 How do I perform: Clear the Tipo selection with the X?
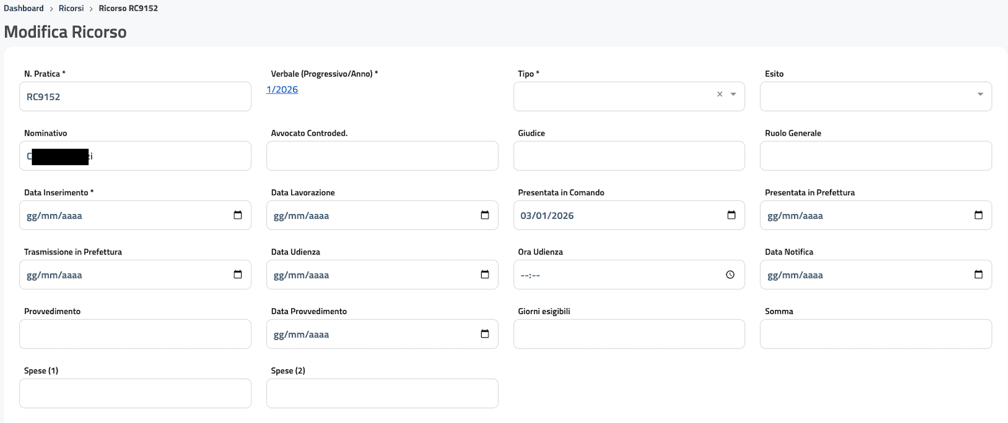pos(719,95)
